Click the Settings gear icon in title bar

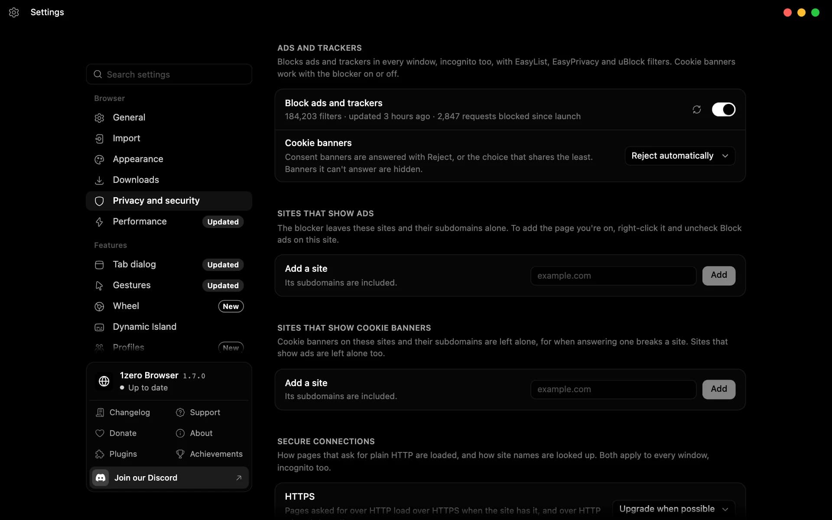[x=14, y=13]
